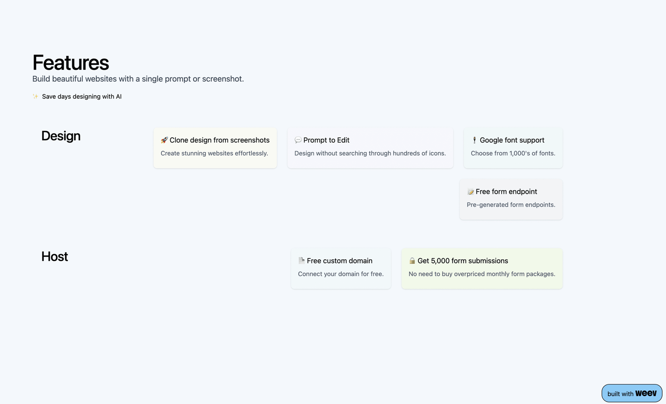The width and height of the screenshot is (666, 404).
Task: Click the Free custom domain title
Action: [340, 261]
